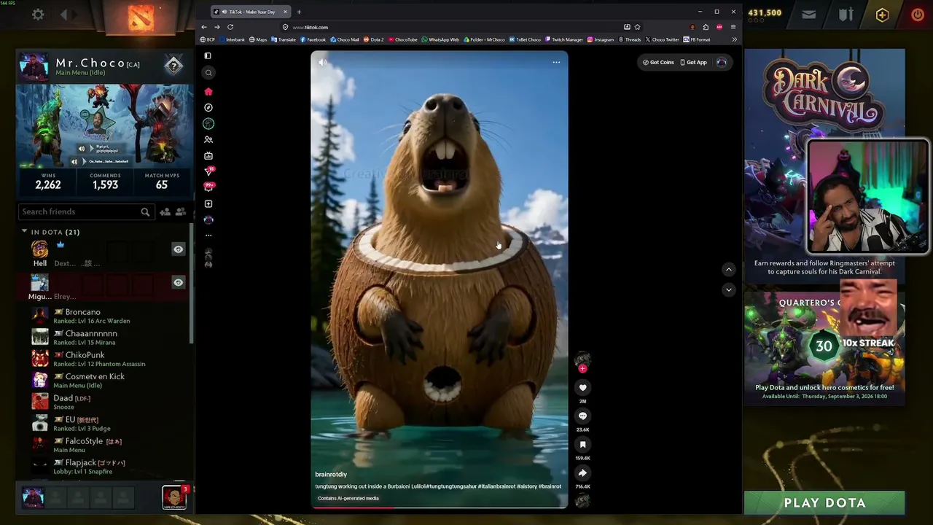Screen dimensions: 933x525
Task: Open the browser application menu
Action: [x=733, y=27]
